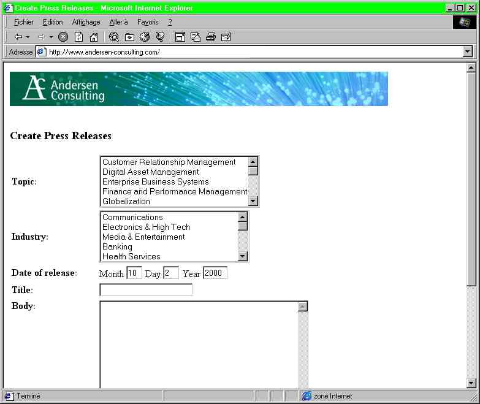Click the page icon in the address bar
Image resolution: width=480 pixels, height=404 pixels.
point(41,51)
